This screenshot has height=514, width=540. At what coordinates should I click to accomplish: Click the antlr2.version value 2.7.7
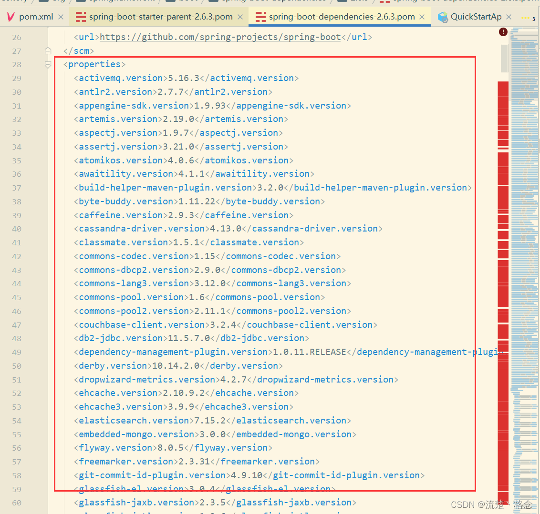coord(170,92)
